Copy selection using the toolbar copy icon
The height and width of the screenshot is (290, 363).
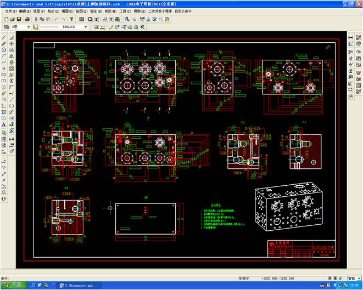[x=42, y=19]
